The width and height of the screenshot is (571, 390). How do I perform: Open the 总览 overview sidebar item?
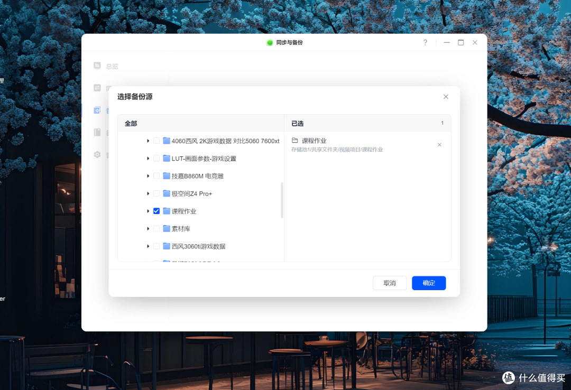[106, 66]
